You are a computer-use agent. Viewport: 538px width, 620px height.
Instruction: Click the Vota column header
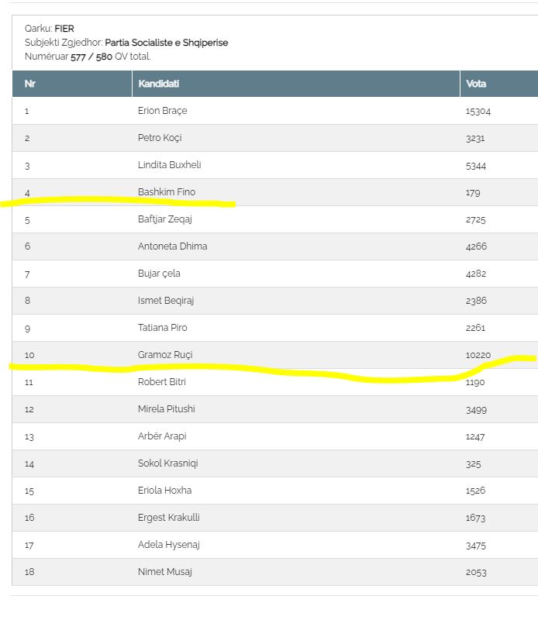[499, 84]
